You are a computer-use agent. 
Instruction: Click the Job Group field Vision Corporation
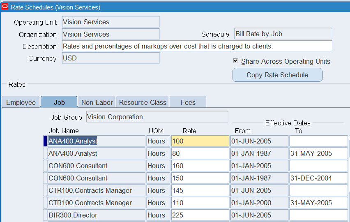[157, 117]
